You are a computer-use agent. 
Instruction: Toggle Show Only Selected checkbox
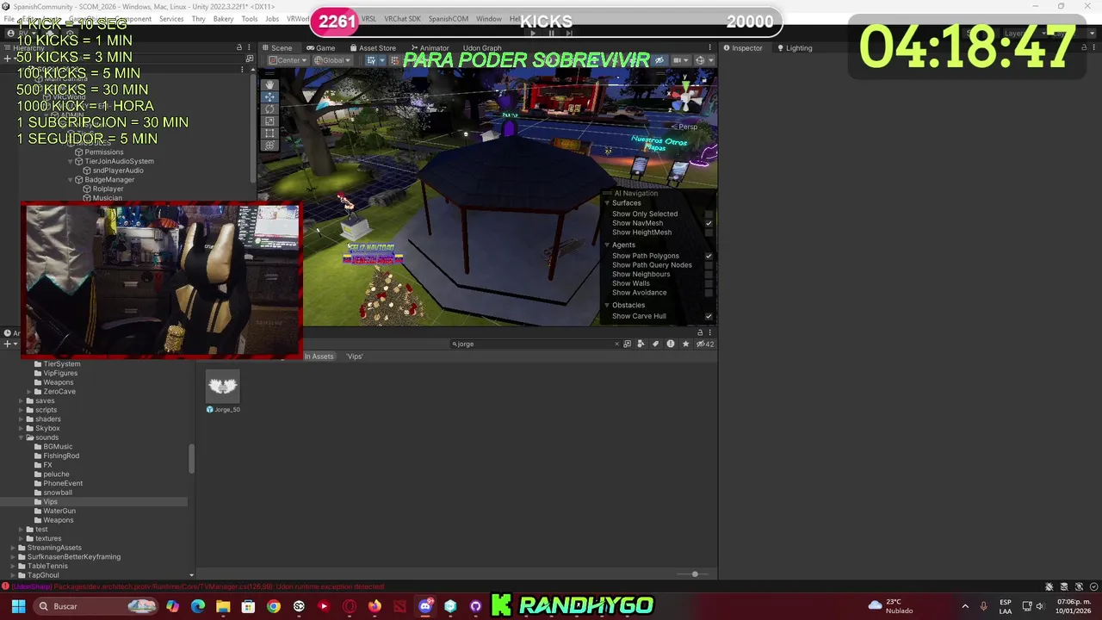709,214
